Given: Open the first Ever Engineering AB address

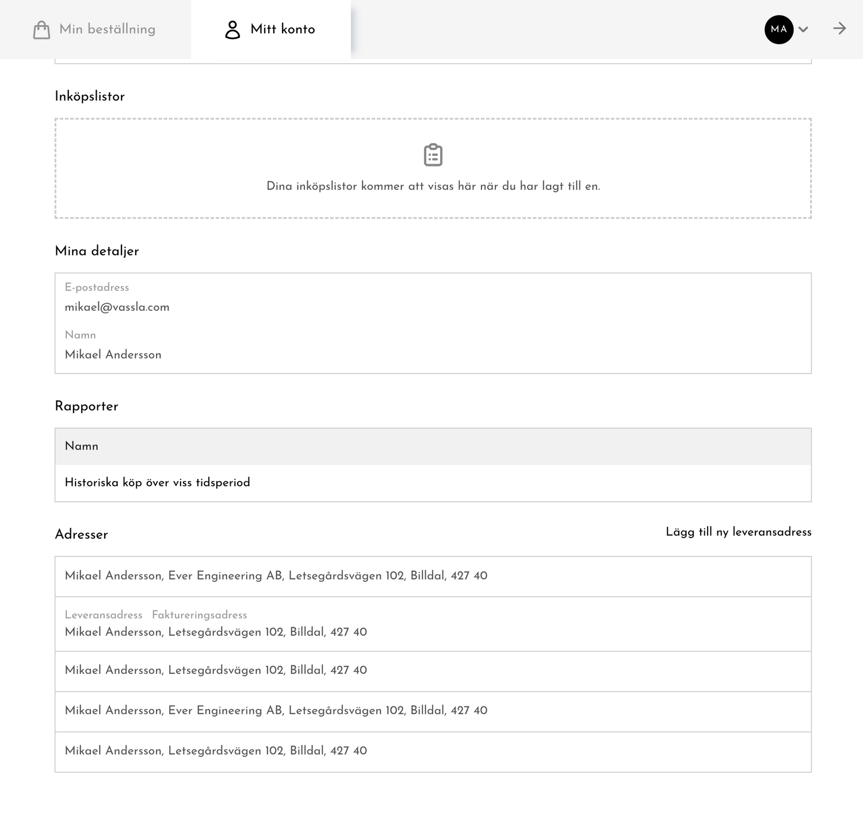Looking at the screenshot, I should (x=276, y=576).
